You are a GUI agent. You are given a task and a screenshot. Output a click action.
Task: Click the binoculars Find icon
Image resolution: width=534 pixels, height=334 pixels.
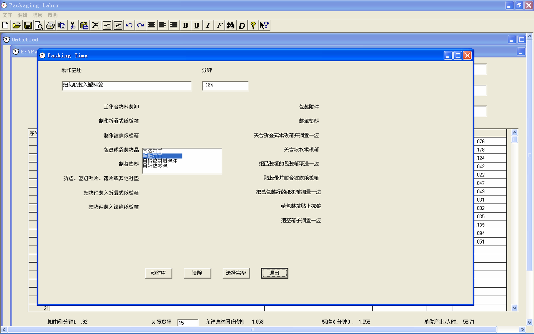click(x=231, y=25)
